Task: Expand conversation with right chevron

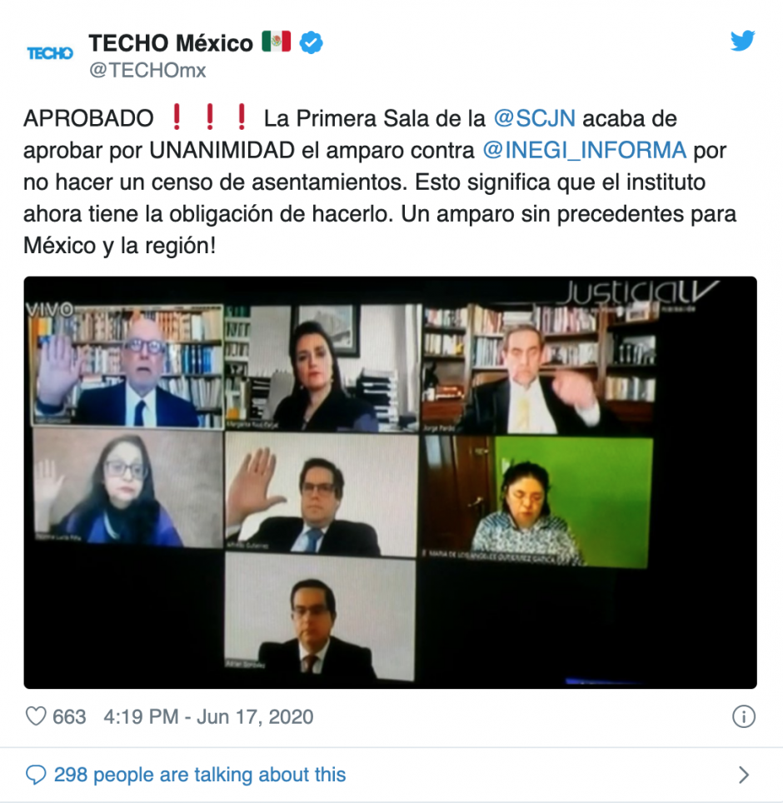Action: click(744, 775)
